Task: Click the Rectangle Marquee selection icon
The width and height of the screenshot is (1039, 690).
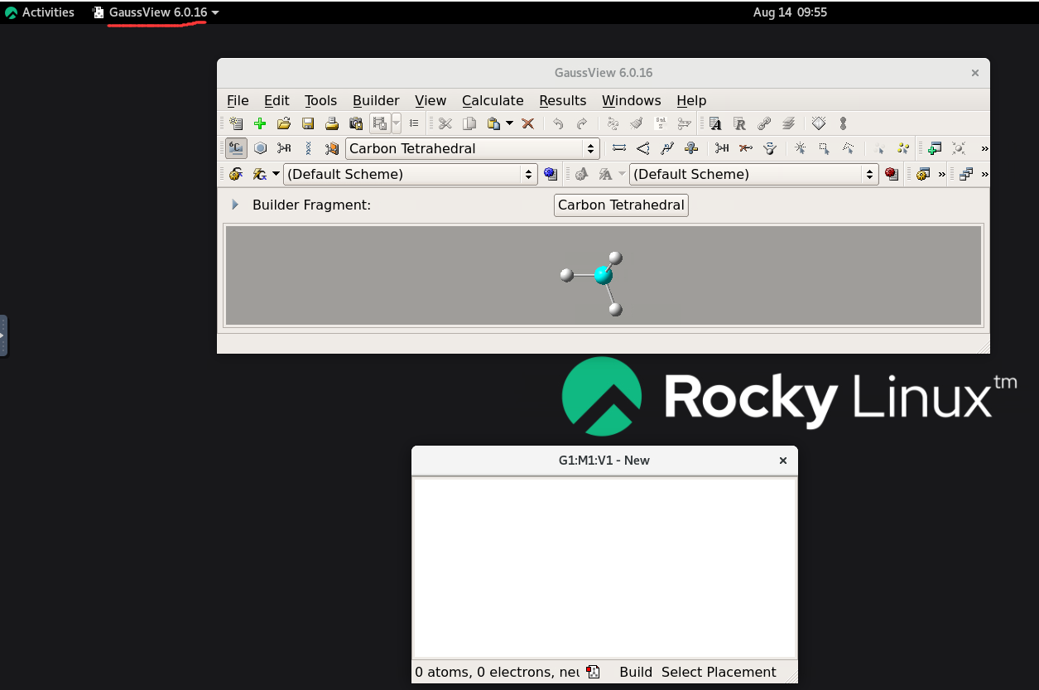Action: click(825, 148)
